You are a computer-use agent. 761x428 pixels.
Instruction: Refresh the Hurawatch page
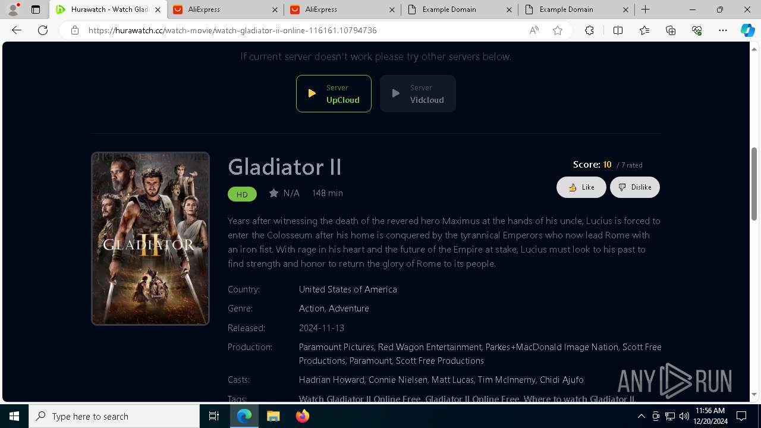click(x=43, y=30)
